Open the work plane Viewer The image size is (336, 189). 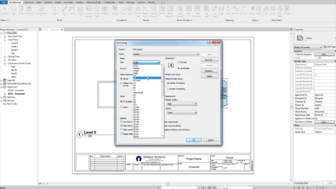(287, 10)
